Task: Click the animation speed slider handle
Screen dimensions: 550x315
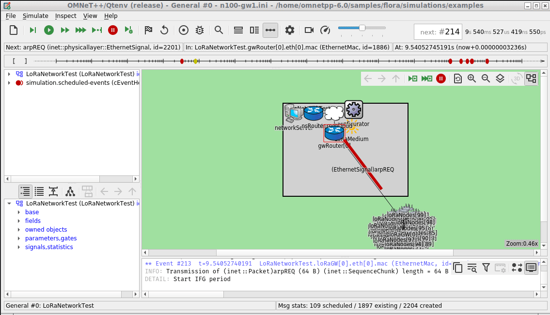Action: [x=362, y=28]
